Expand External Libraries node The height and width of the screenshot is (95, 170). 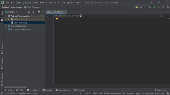[x=6, y=26]
